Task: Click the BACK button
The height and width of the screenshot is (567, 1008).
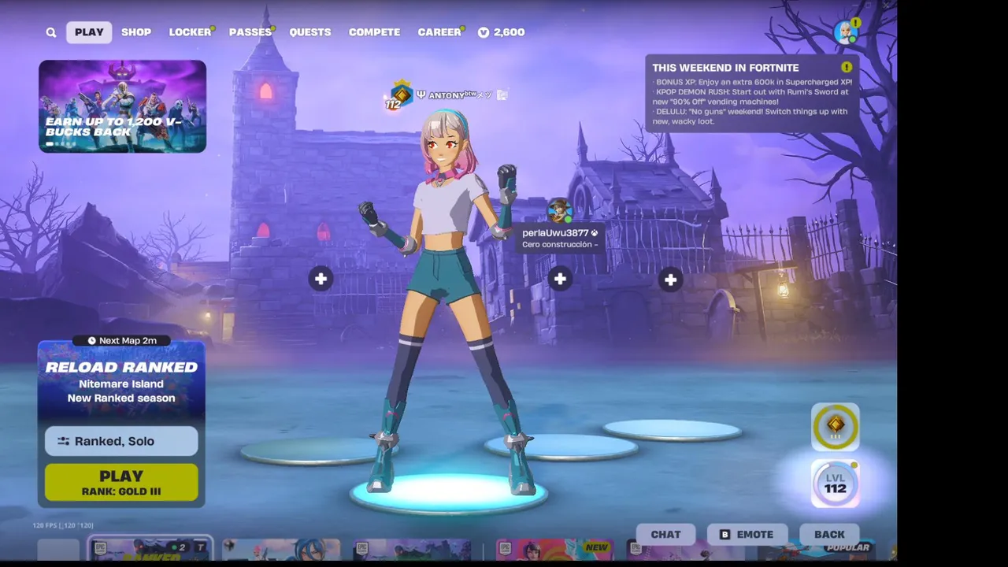Action: click(x=829, y=534)
